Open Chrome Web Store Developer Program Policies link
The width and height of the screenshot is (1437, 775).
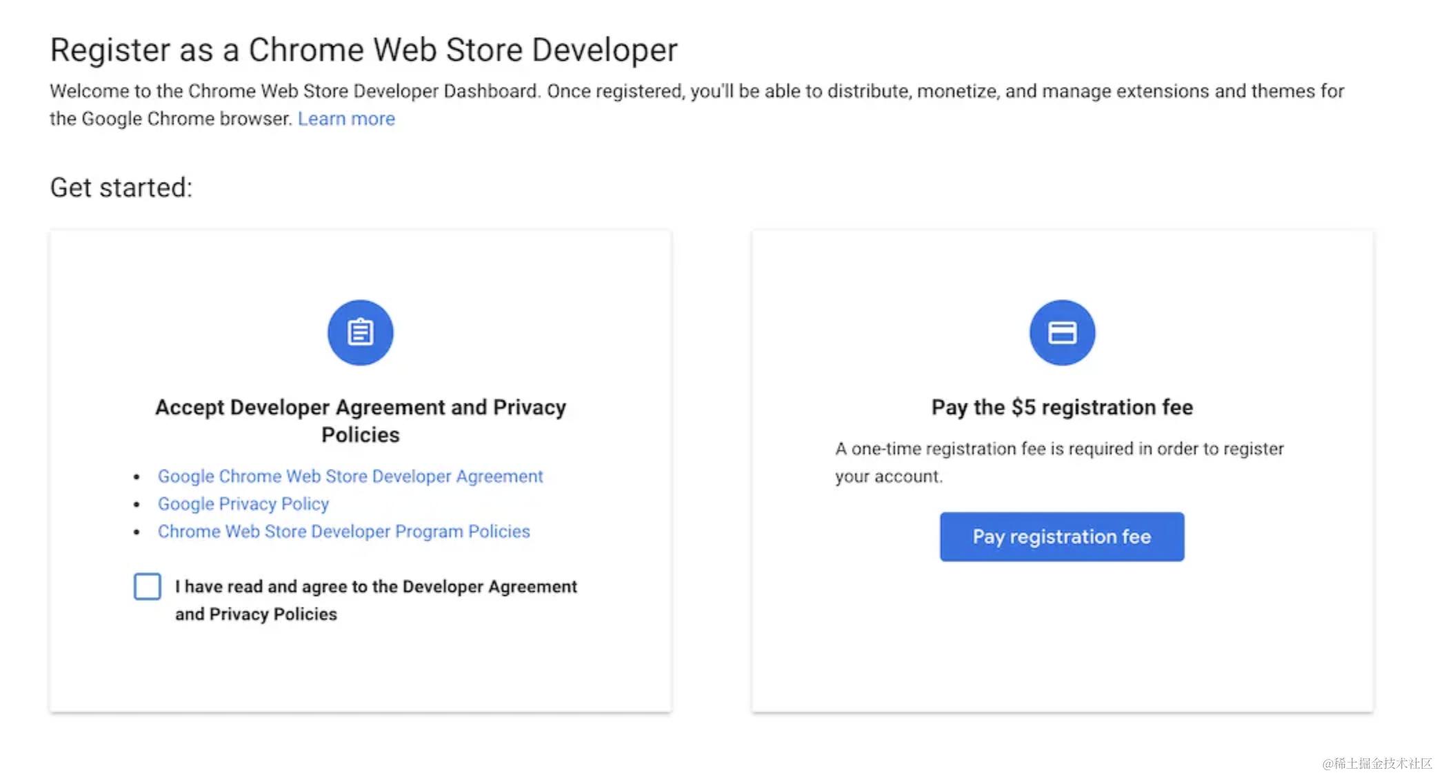(x=343, y=532)
